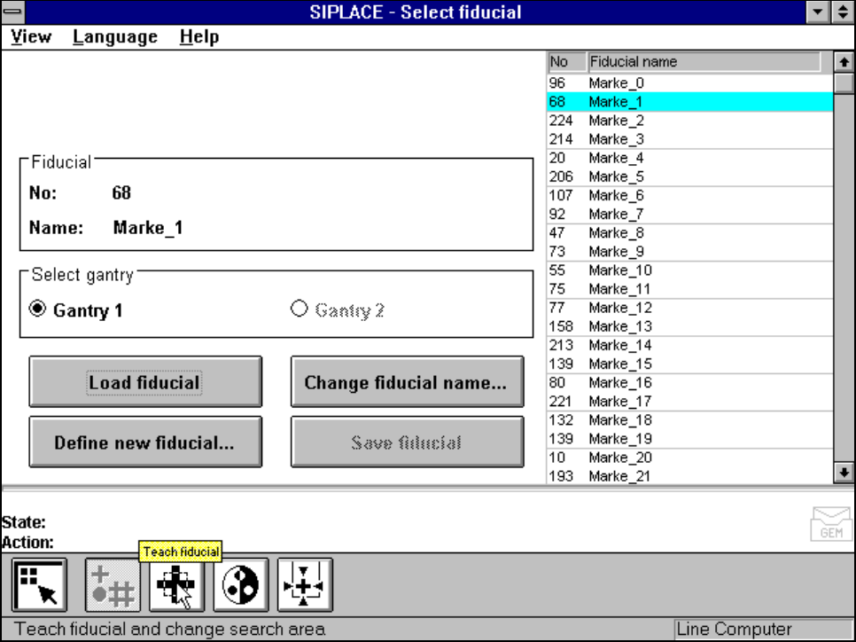856x642 pixels.
Task: Click the Fiducial name column header
Action: point(704,62)
